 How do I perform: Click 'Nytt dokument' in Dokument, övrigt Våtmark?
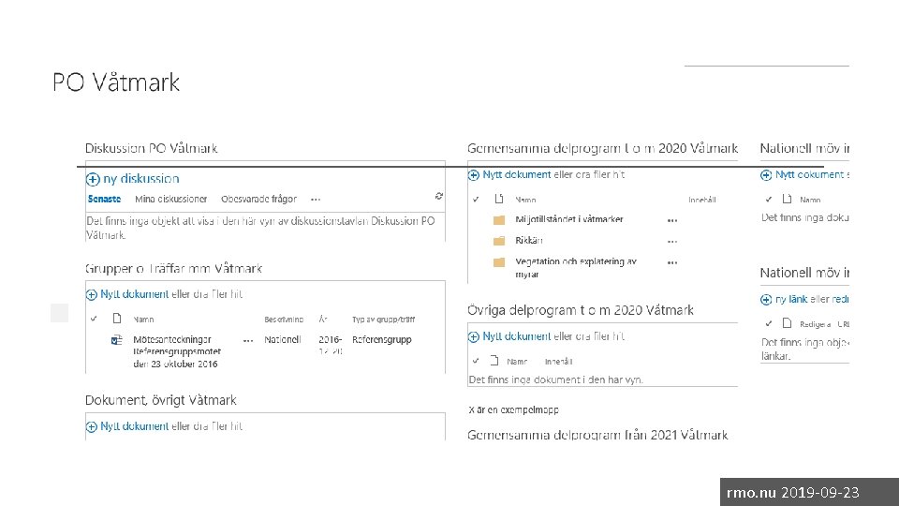click(134, 426)
